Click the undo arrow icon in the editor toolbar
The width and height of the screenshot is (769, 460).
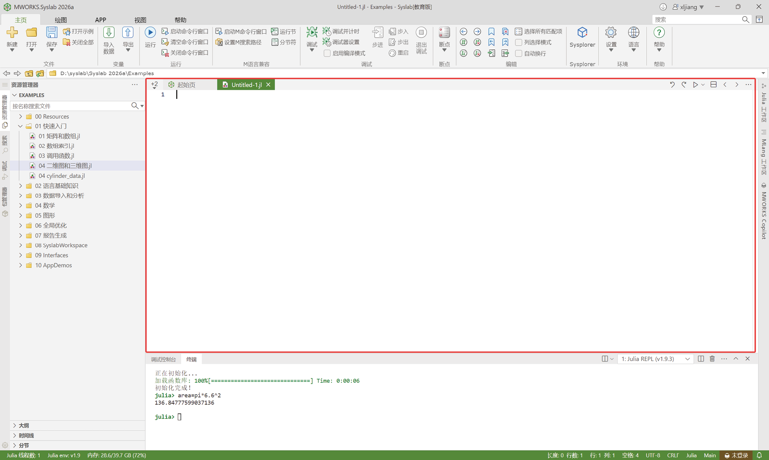click(x=672, y=85)
